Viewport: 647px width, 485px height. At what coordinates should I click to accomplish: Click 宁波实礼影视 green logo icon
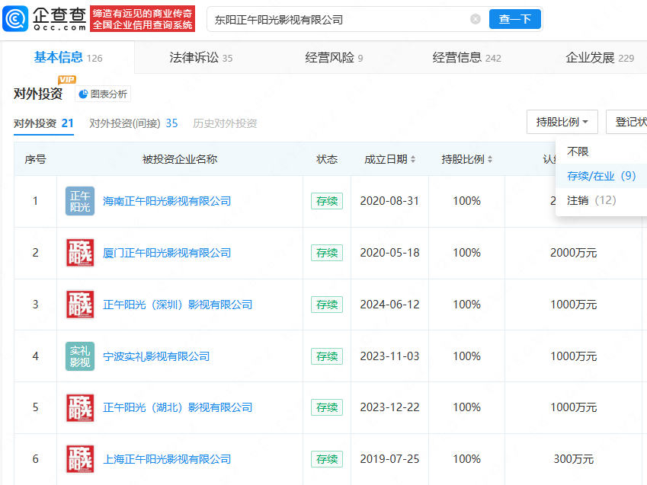click(79, 356)
